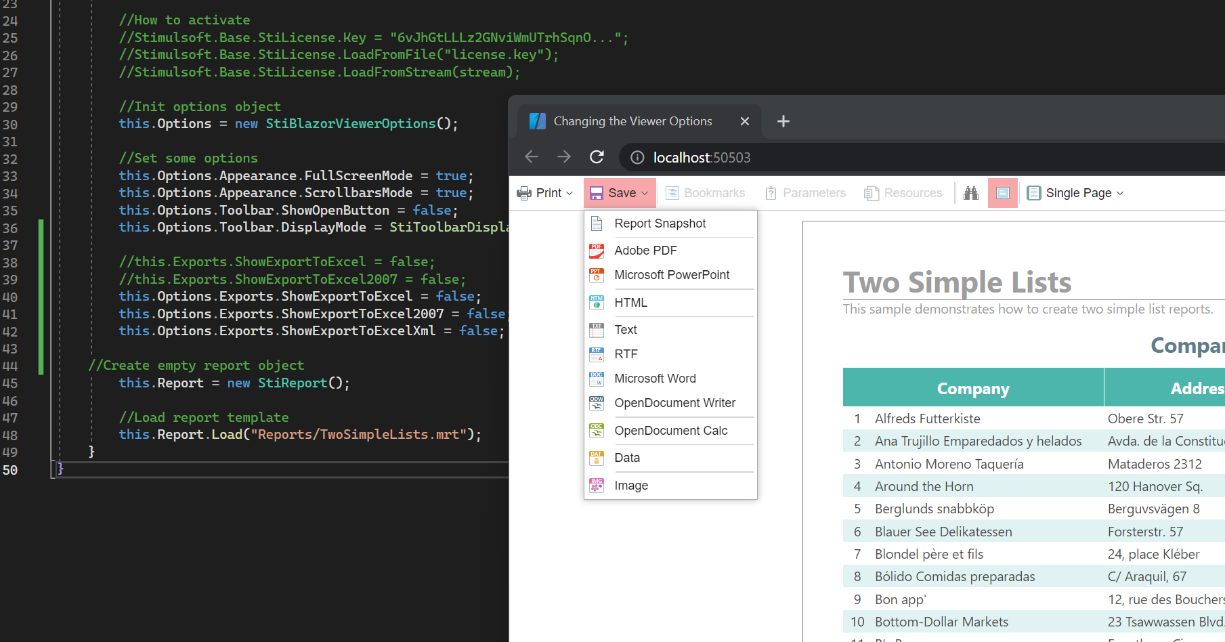Viewport: 1225px width, 642px height.
Task: Choose OpenDocument Calc entry
Action: (x=670, y=431)
